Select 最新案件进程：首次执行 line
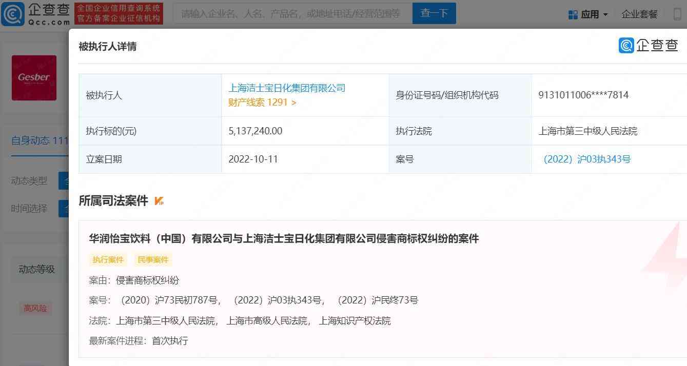 139,341
